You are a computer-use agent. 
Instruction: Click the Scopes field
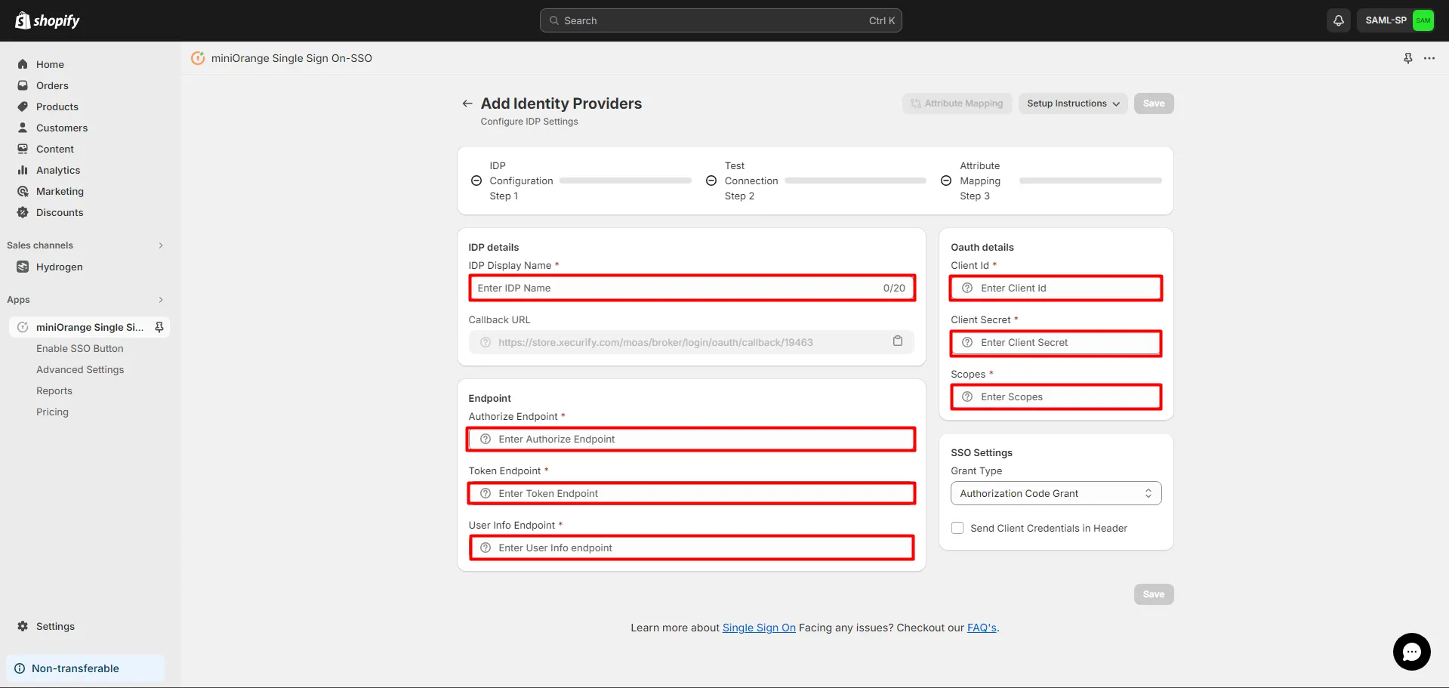point(1056,396)
